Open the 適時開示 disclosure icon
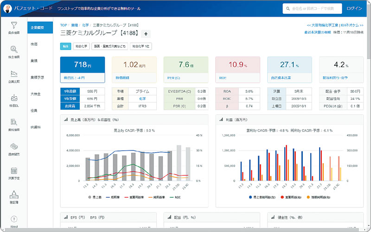This screenshot has height=232, width=371. pyautogui.click(x=14, y=146)
